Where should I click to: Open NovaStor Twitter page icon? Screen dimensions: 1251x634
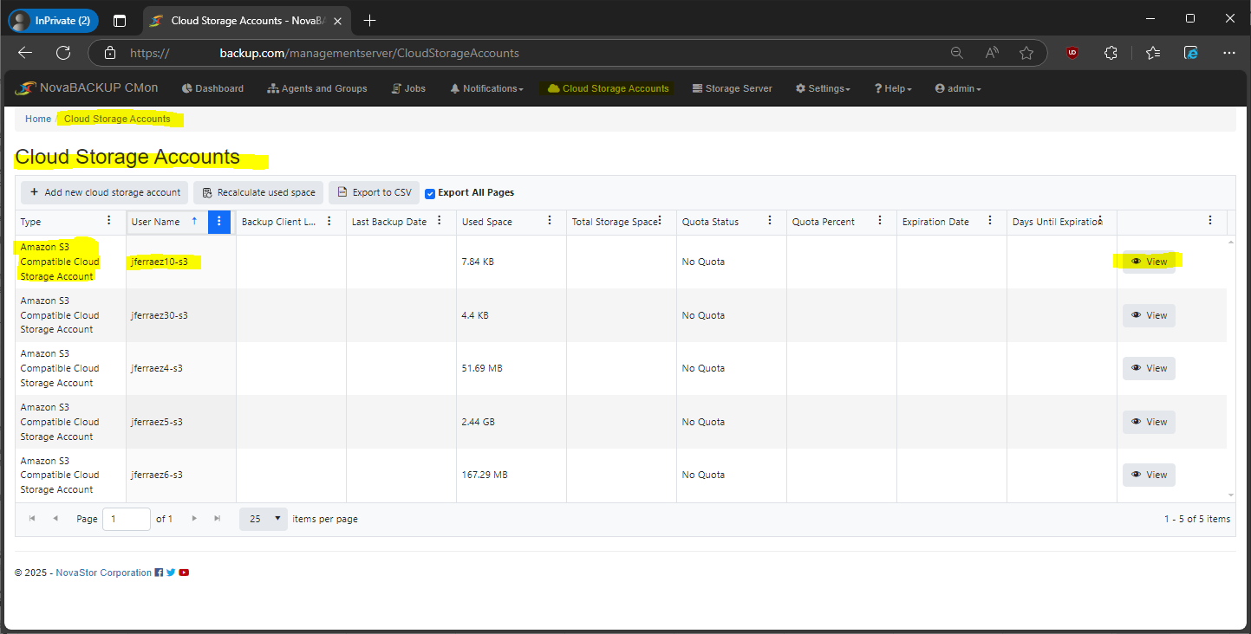pyautogui.click(x=171, y=573)
